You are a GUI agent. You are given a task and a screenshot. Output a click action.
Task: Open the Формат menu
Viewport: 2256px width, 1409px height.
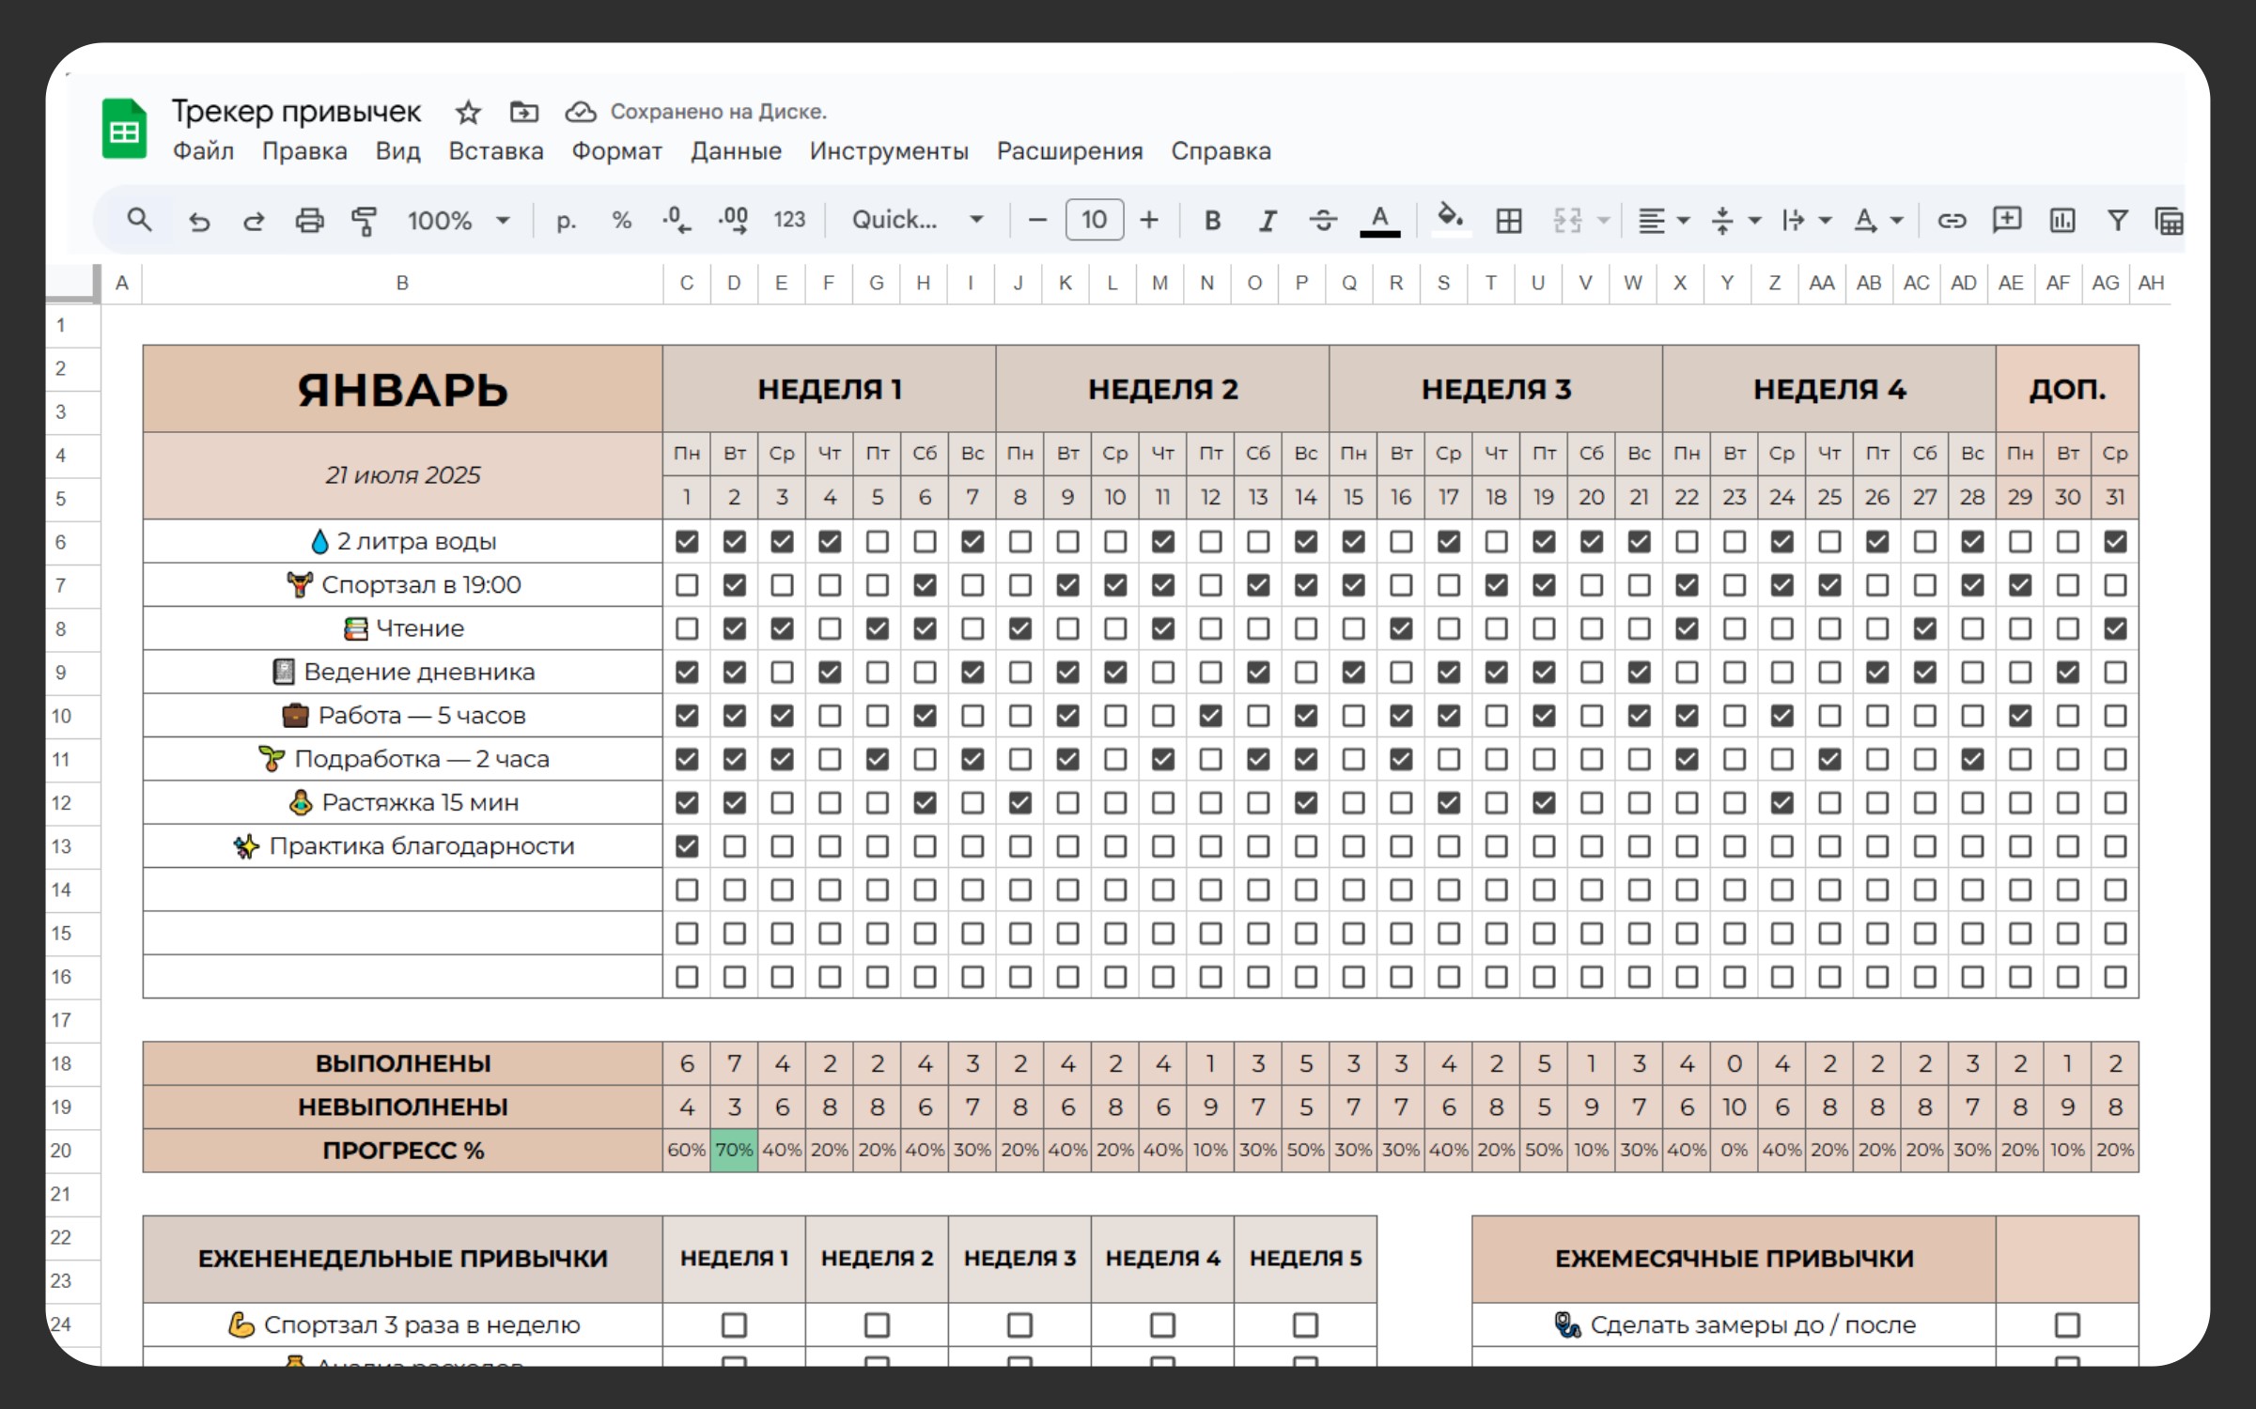coord(617,151)
